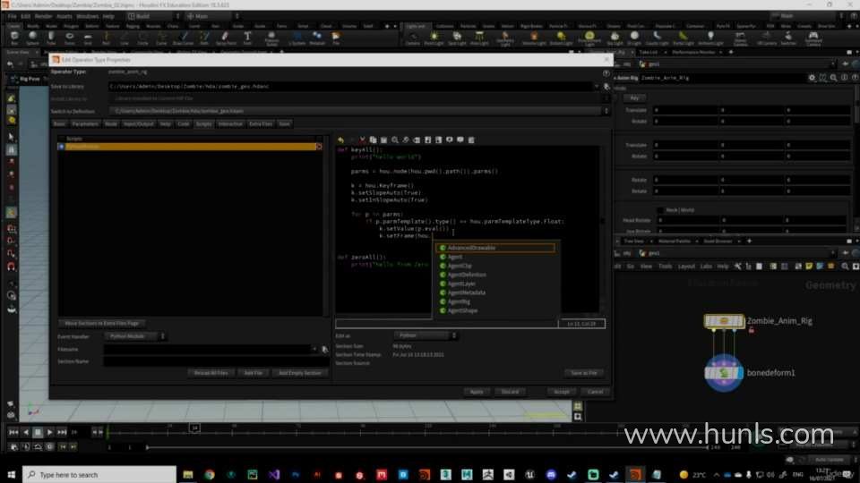The image size is (860, 483).
Task: Click the Sphere shelf tool
Action: [x=33, y=38]
